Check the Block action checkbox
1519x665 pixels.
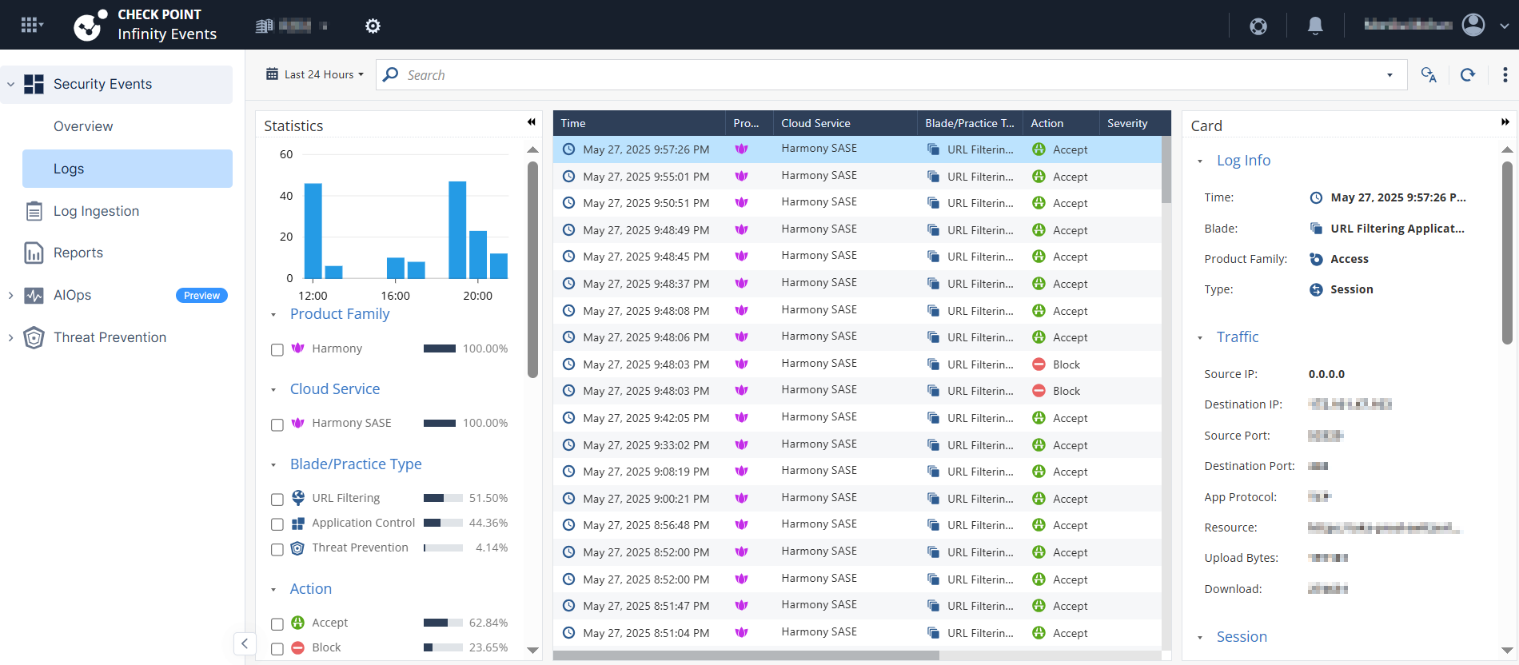tap(277, 649)
